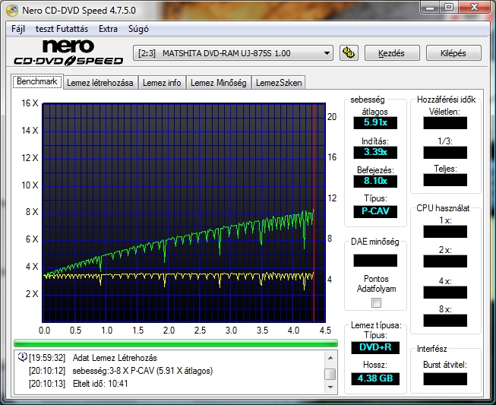496x405 pixels.
Task: Click the average speed value 5.91x
Action: click(375, 122)
